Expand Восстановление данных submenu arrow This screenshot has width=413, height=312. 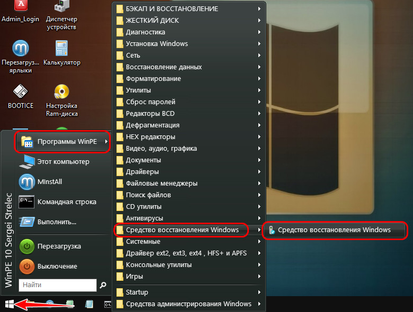pyautogui.click(x=259, y=67)
